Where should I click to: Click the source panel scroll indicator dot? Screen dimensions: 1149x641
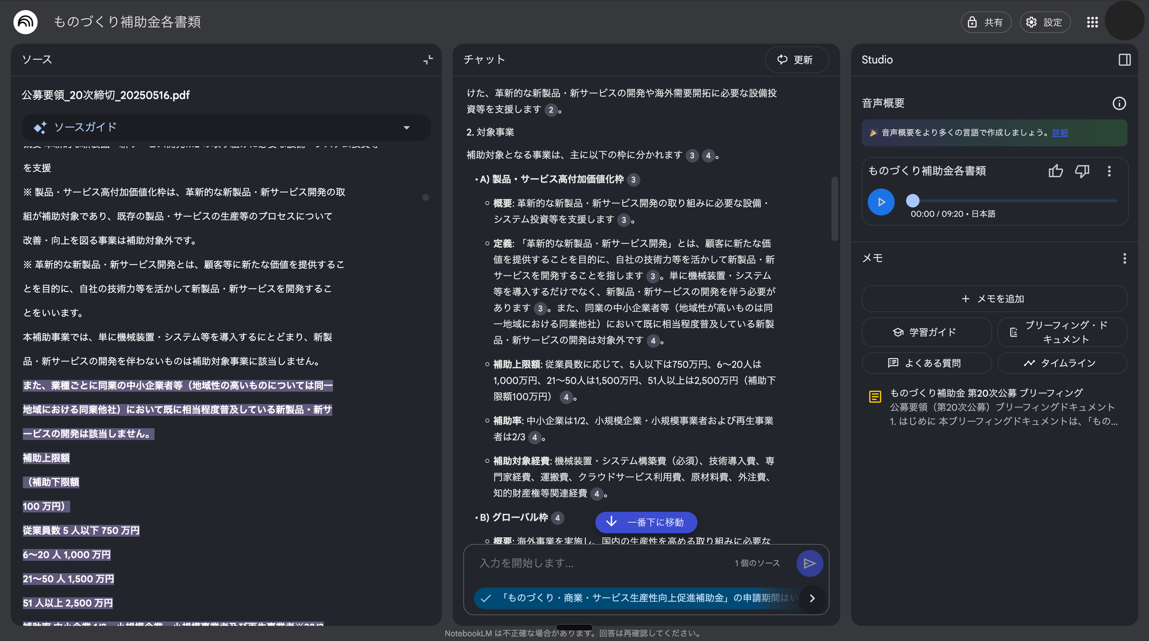pos(426,197)
